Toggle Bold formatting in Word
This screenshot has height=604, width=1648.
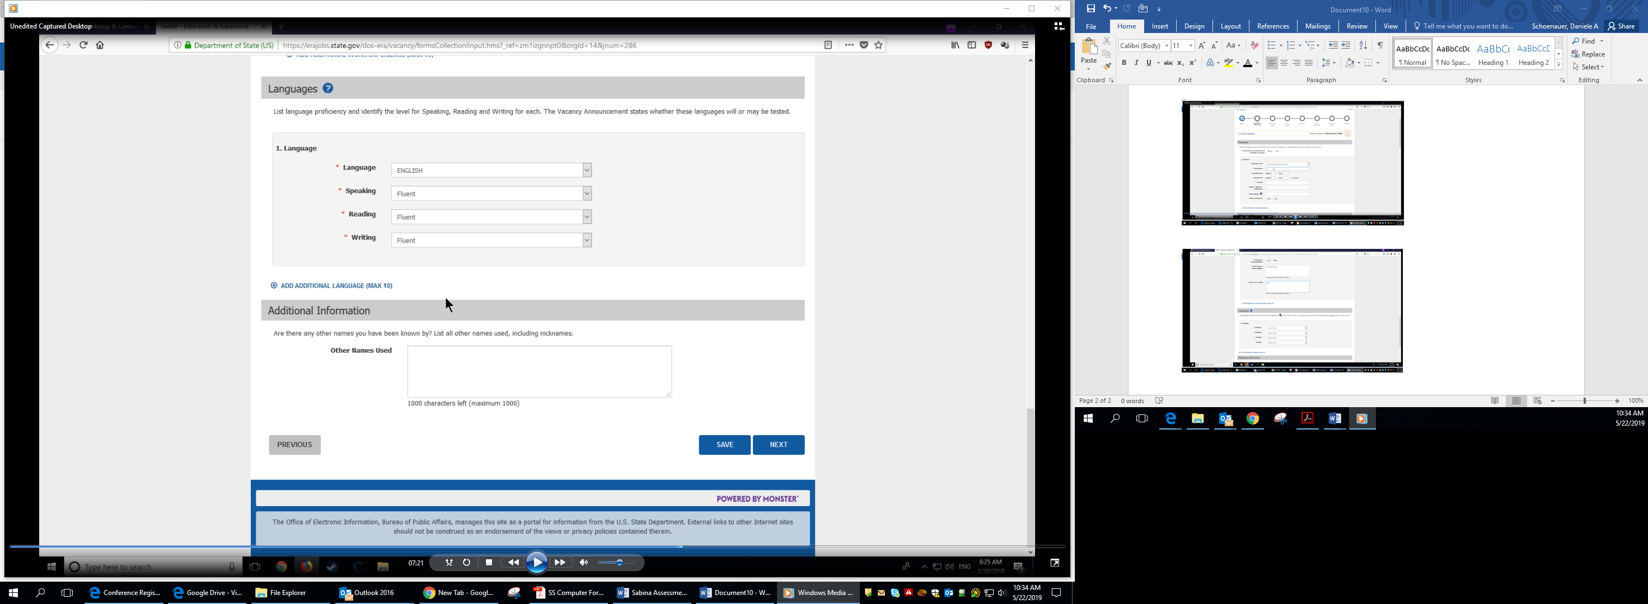[x=1124, y=63]
